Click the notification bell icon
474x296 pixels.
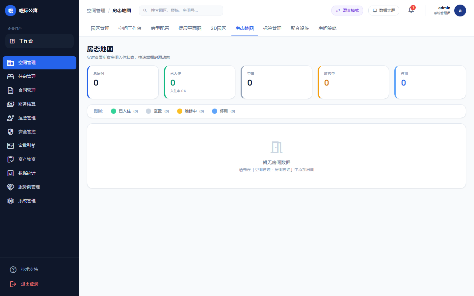tap(411, 10)
